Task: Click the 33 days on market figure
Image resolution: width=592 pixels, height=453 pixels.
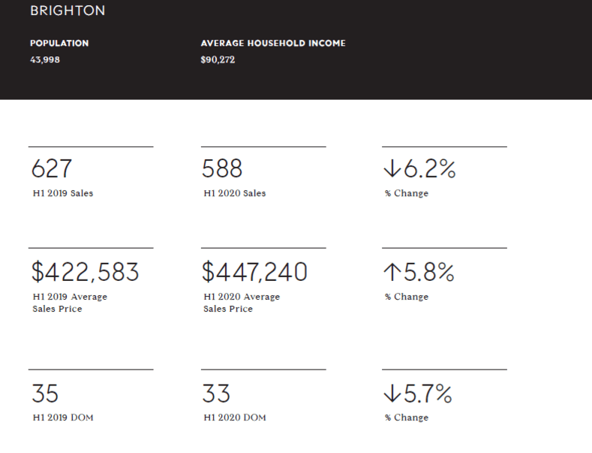Action: click(216, 394)
